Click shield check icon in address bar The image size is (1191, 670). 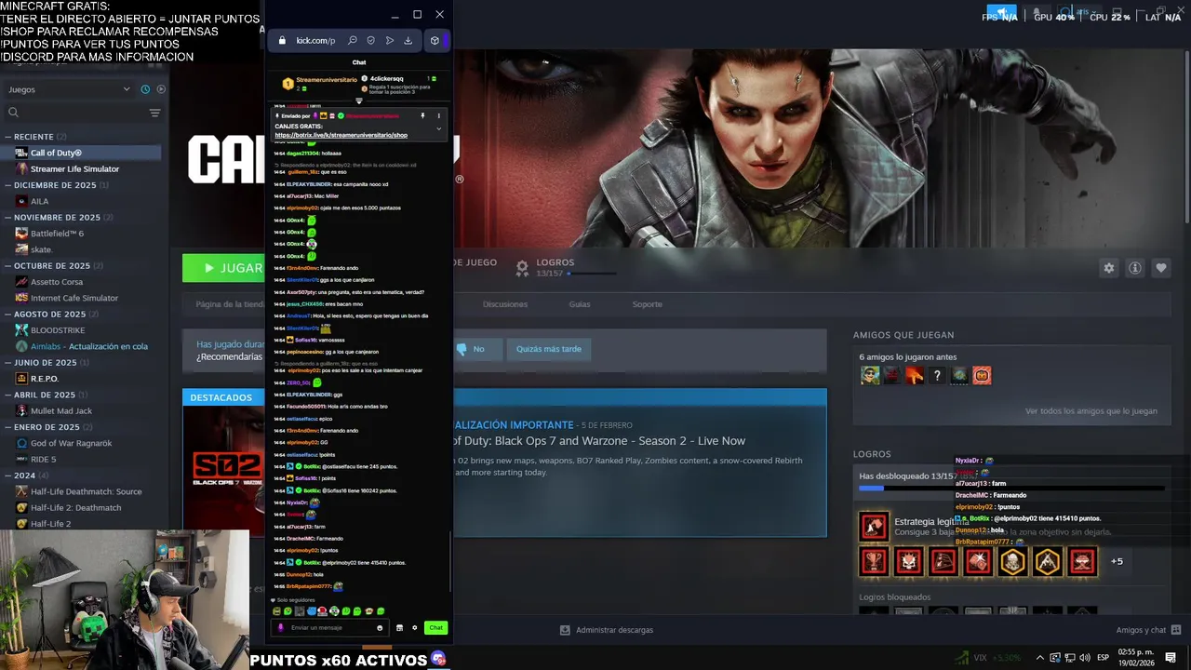pos(370,40)
